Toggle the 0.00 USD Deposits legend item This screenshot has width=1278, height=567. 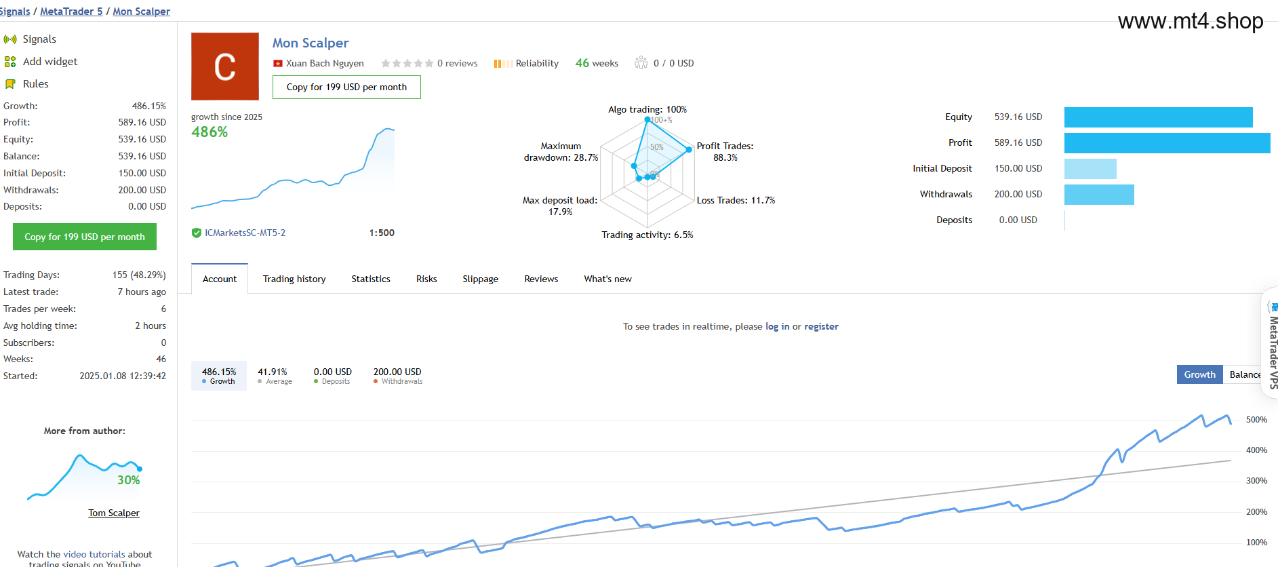point(333,376)
